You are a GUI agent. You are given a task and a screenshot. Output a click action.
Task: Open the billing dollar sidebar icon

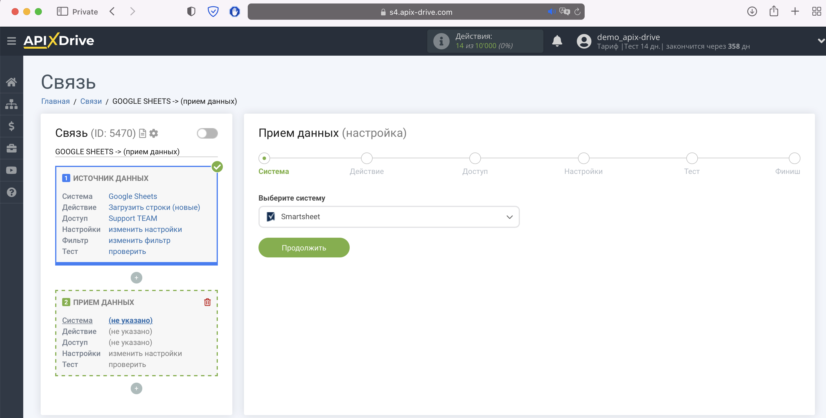click(x=12, y=126)
